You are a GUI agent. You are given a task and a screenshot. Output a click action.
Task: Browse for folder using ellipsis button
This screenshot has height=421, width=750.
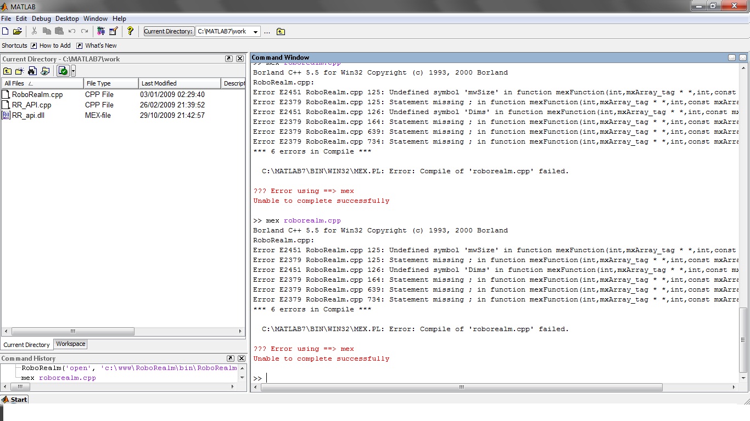point(267,32)
